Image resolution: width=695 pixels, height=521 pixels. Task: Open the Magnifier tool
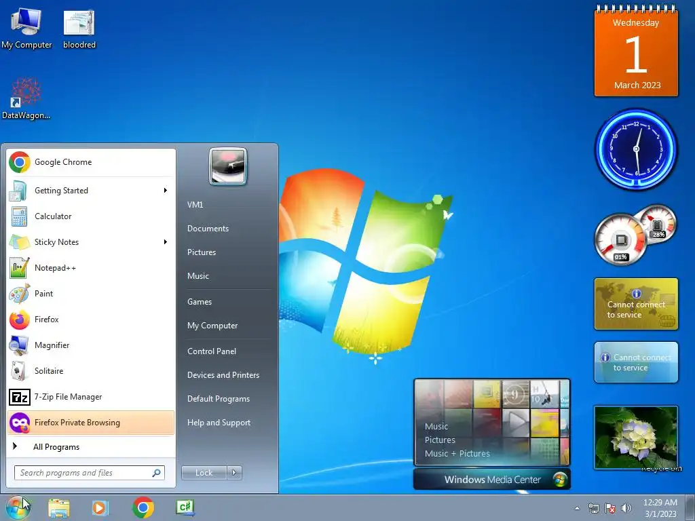point(91,345)
